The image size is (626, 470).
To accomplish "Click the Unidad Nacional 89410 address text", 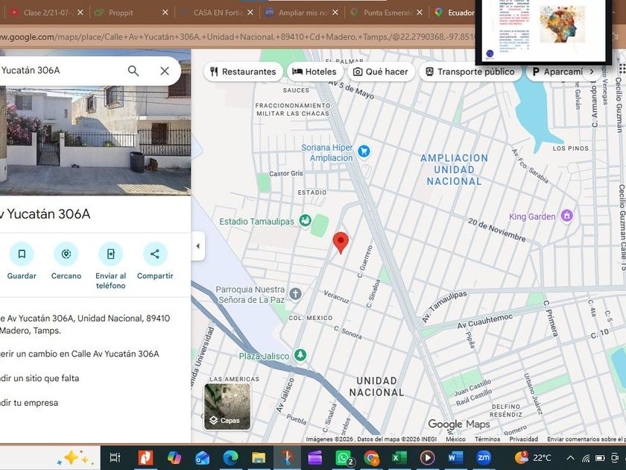I will [x=85, y=324].
